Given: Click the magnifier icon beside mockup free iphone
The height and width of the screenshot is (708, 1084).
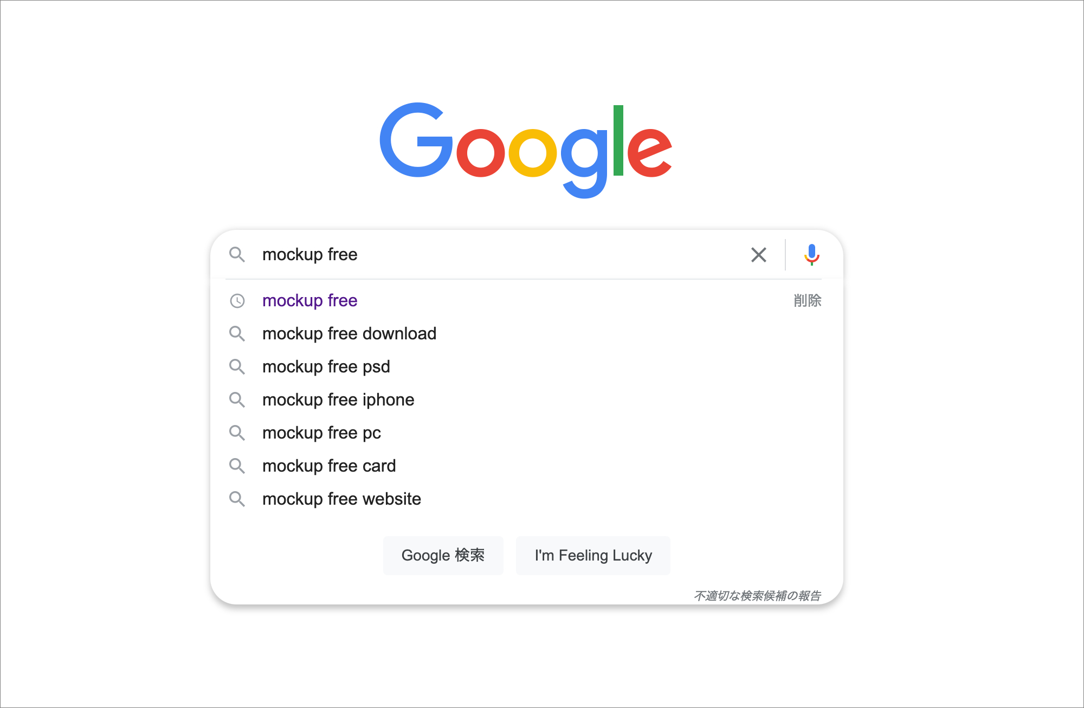Looking at the screenshot, I should [237, 400].
